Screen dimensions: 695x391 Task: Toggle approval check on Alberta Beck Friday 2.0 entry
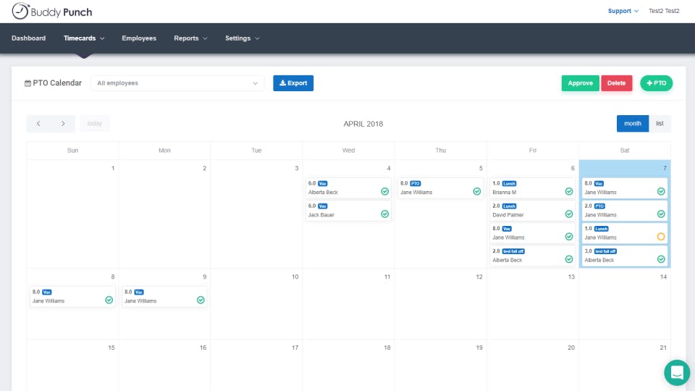[x=569, y=259]
